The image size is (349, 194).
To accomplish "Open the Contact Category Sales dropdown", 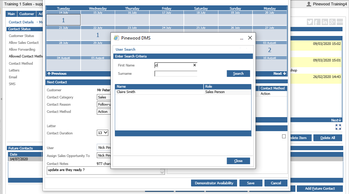I will 104,97.
